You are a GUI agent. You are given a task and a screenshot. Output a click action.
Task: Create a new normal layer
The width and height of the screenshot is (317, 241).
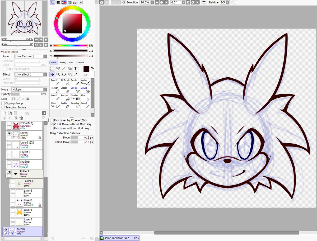[x=4, y=113]
